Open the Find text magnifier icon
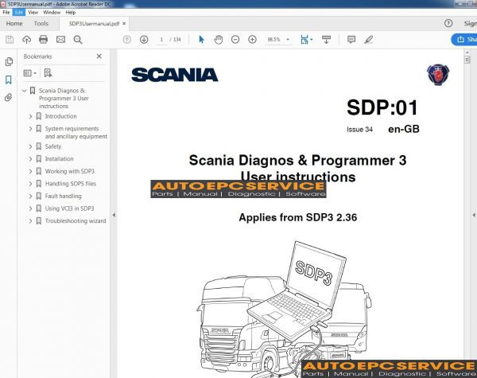 [x=78, y=40]
